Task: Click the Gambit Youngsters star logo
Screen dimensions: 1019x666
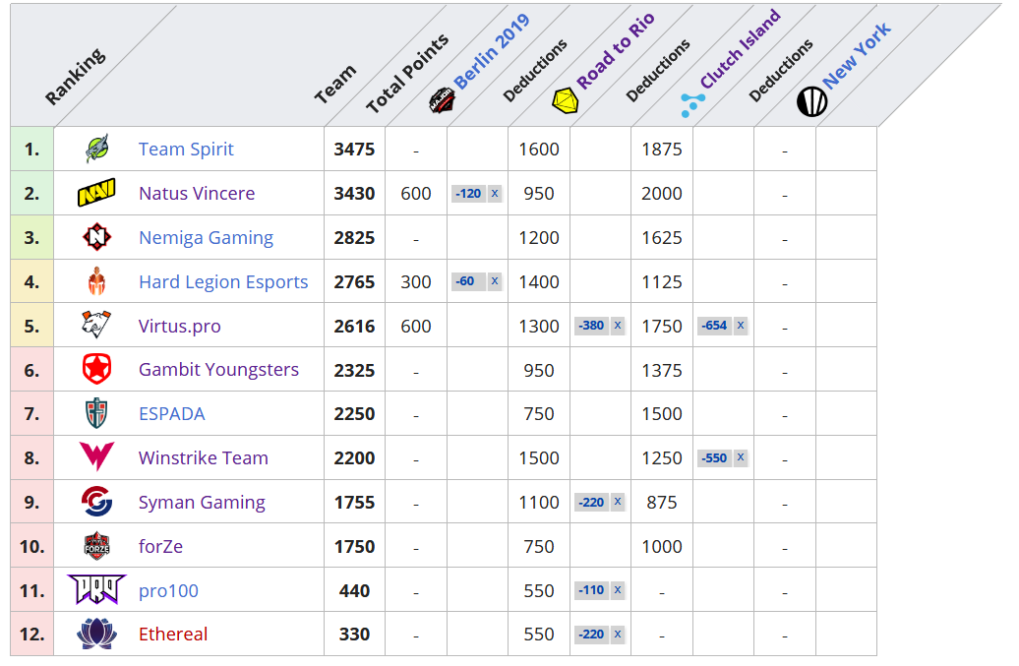Action: [96, 370]
